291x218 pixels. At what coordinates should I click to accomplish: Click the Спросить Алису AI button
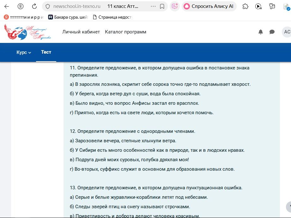(x=209, y=6)
